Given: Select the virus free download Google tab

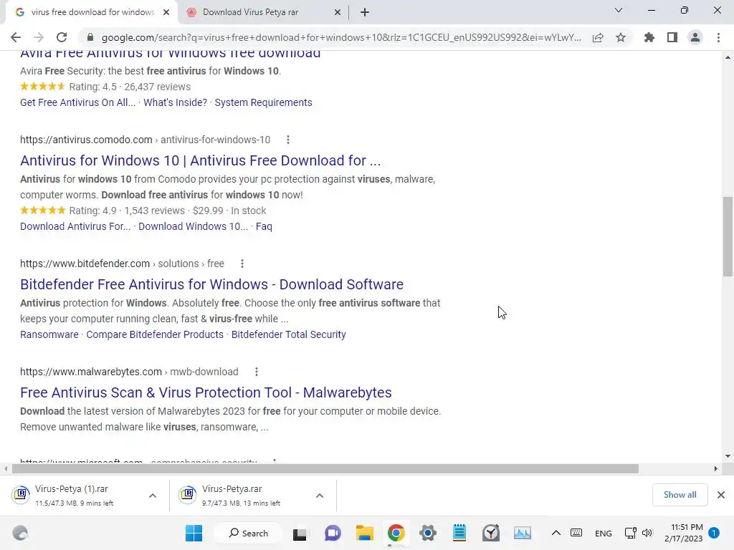Looking at the screenshot, I should coord(92,12).
